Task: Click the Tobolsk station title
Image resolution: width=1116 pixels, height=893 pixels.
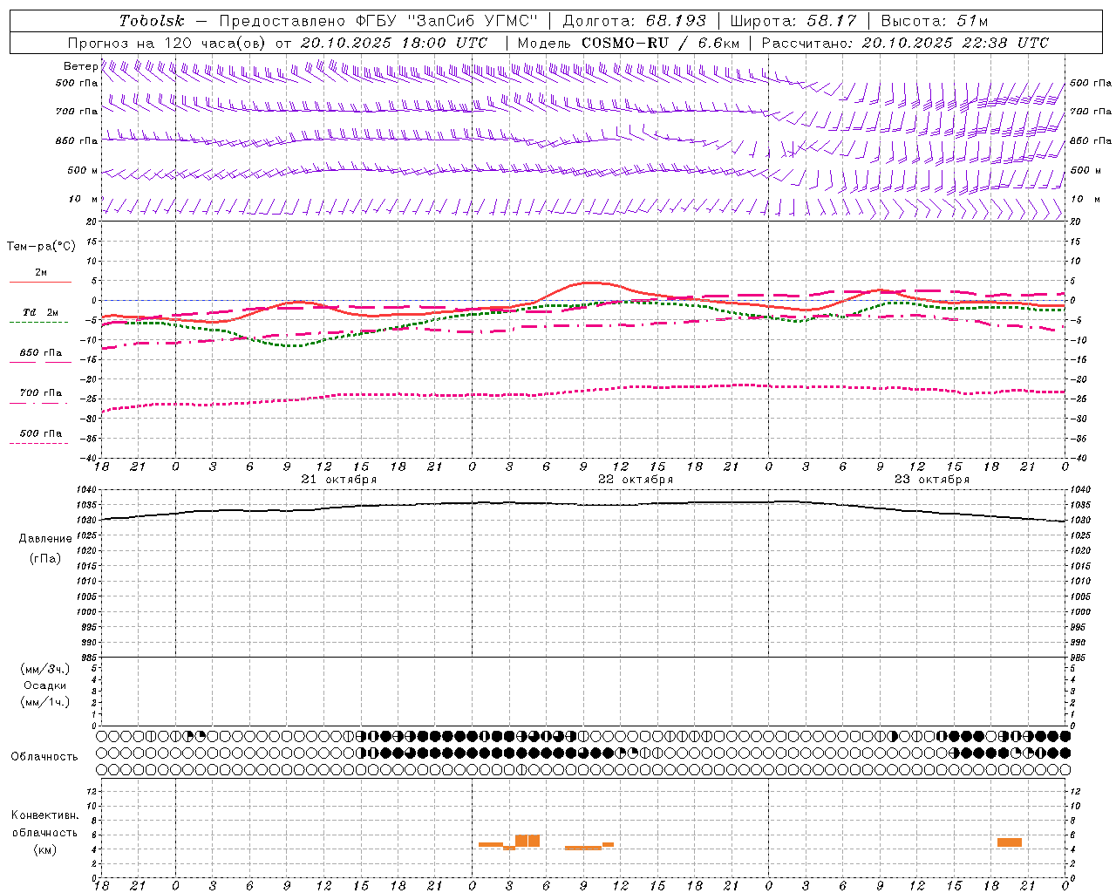Action: click(x=152, y=21)
